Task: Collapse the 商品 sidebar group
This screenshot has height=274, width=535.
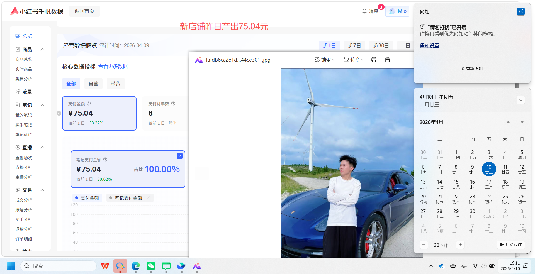Action: (x=42, y=49)
